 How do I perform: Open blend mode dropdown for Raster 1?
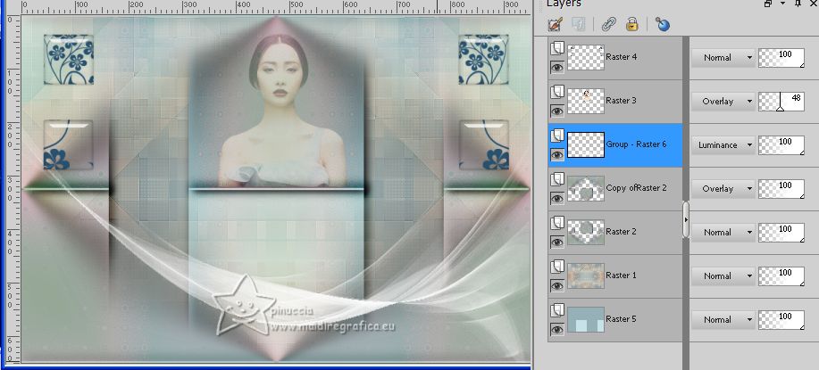[x=723, y=276]
